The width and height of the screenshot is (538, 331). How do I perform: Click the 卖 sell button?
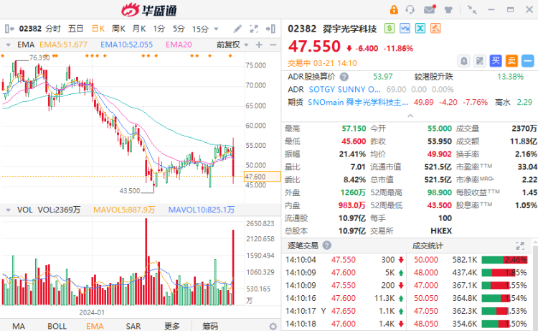pyautogui.click(x=511, y=61)
